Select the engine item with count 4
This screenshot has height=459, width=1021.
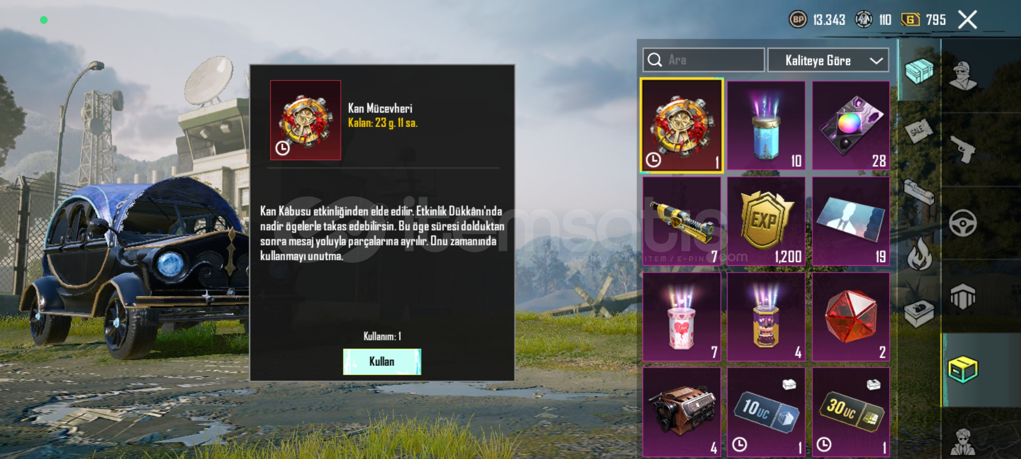pos(682,412)
